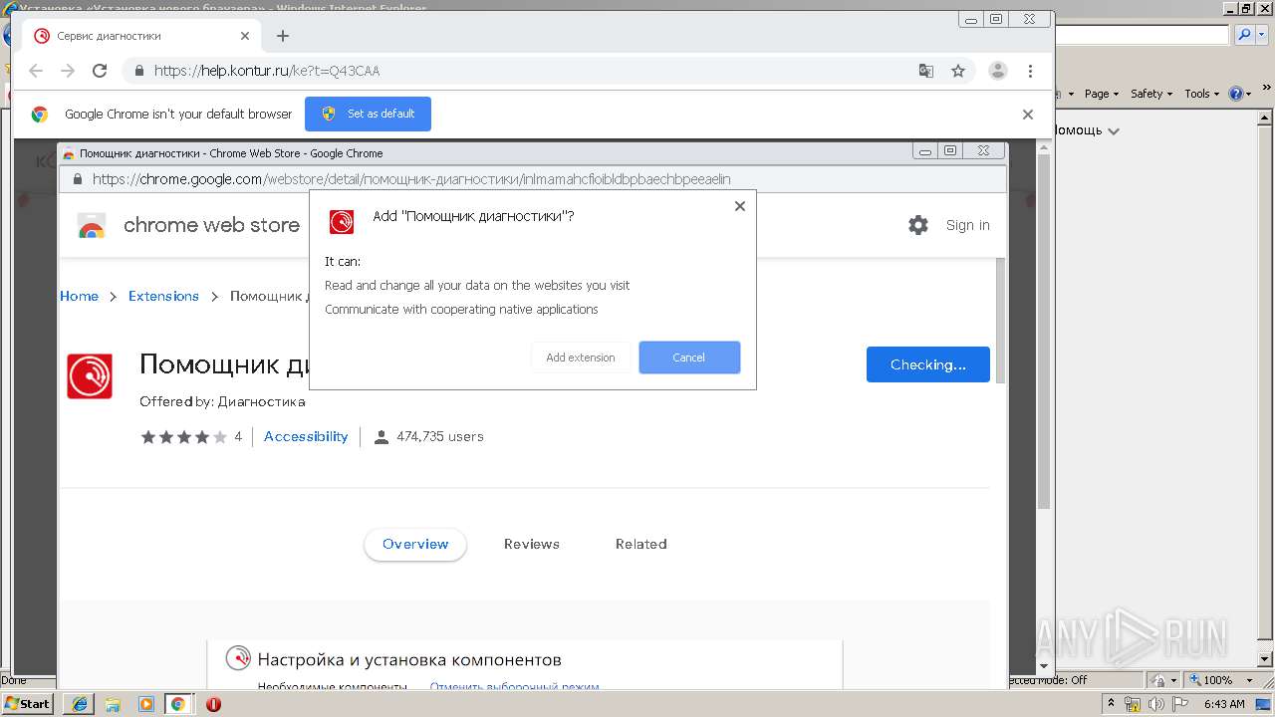
Task: Click the IE search magnifier button
Action: (x=1243, y=35)
